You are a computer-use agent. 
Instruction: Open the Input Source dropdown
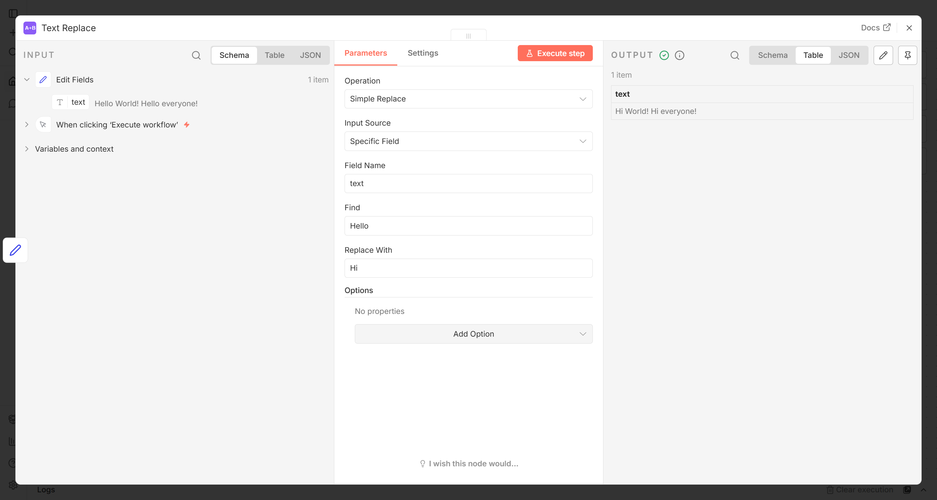(x=468, y=141)
